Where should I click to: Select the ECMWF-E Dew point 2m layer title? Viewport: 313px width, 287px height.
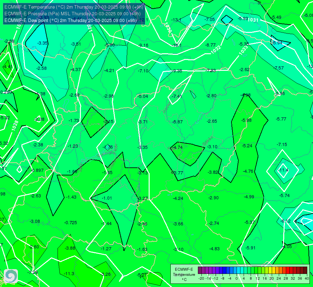[71, 20]
